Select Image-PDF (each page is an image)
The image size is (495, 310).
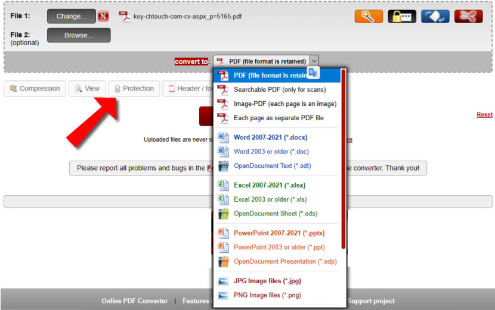[277, 104]
